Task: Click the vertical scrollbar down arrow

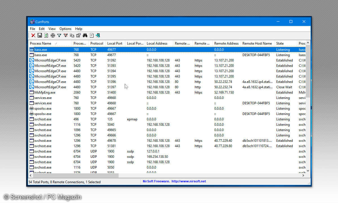Action: click(x=308, y=171)
